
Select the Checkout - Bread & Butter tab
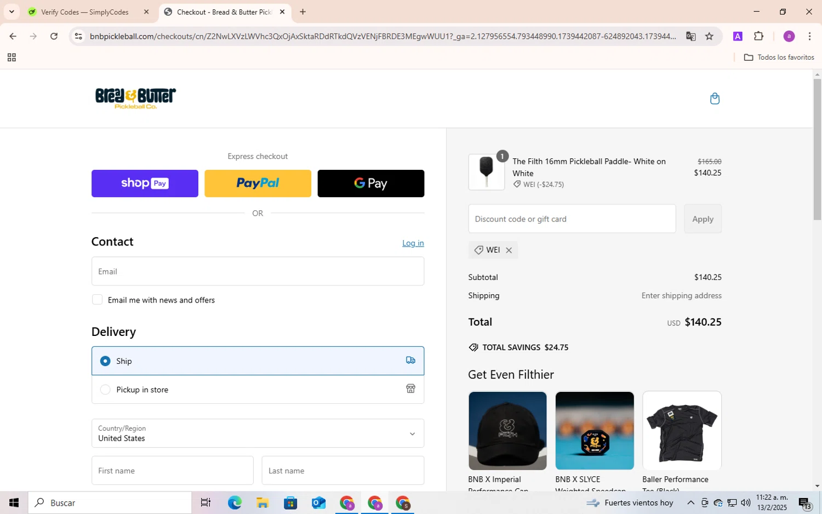pyautogui.click(x=225, y=12)
